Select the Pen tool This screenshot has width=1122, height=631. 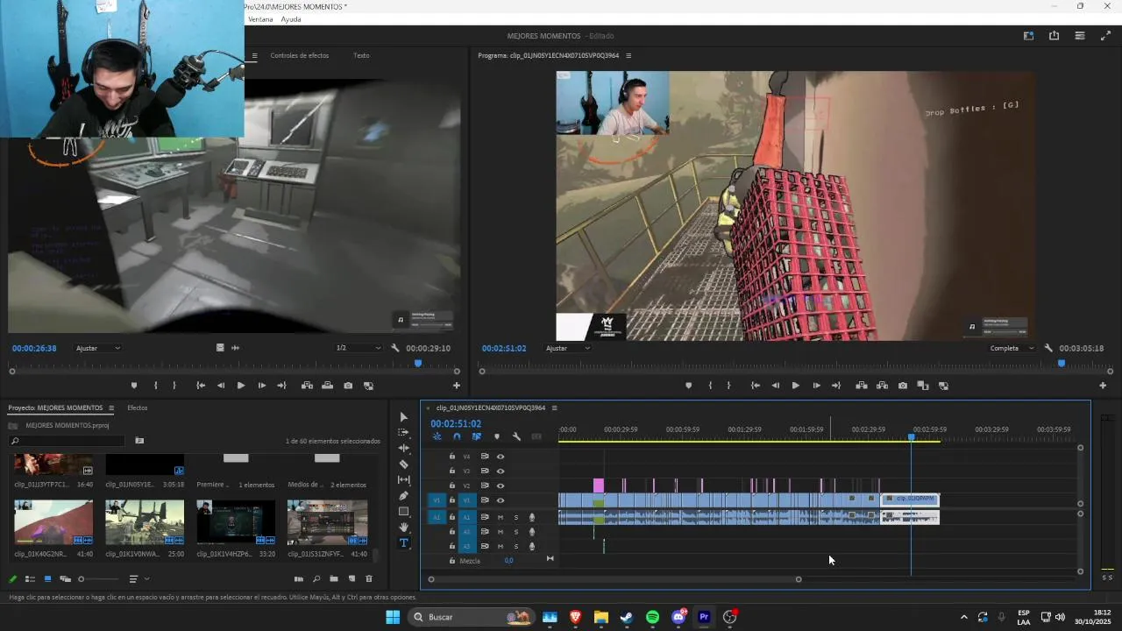pos(404,496)
